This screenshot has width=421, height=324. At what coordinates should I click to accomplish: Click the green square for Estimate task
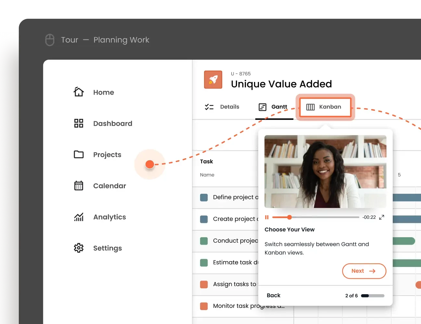click(x=204, y=262)
